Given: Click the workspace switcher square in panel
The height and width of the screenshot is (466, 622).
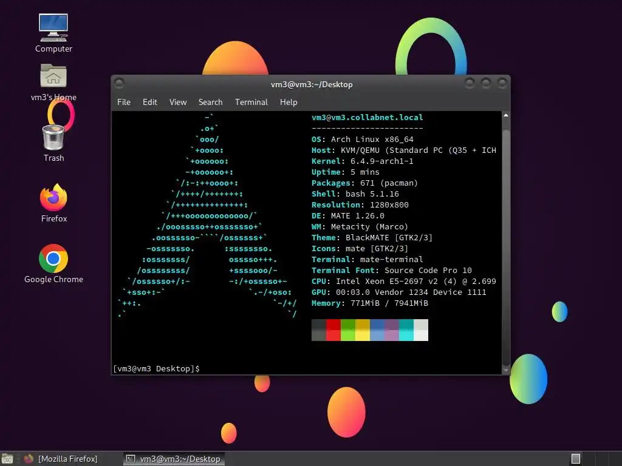Looking at the screenshot, I should coord(576,459).
